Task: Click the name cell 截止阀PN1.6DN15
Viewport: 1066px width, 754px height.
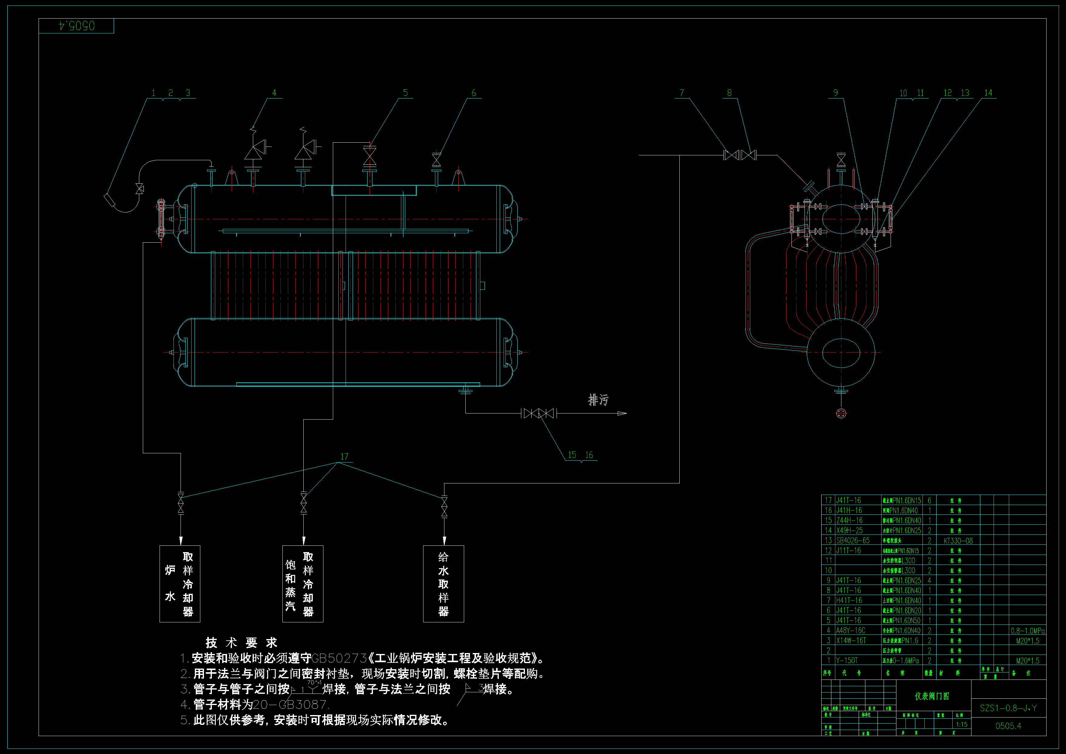Action: pos(902,500)
